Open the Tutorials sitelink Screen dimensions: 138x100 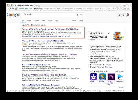[x=68, y=37]
